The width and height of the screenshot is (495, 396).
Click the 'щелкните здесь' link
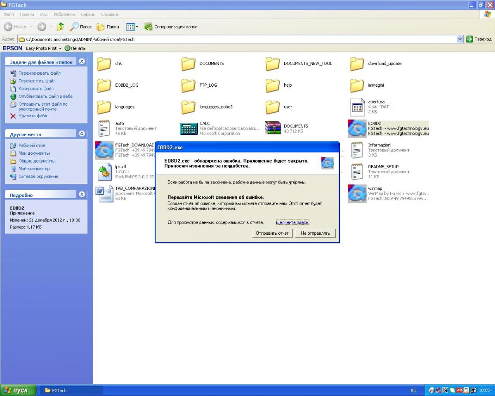[x=292, y=222]
